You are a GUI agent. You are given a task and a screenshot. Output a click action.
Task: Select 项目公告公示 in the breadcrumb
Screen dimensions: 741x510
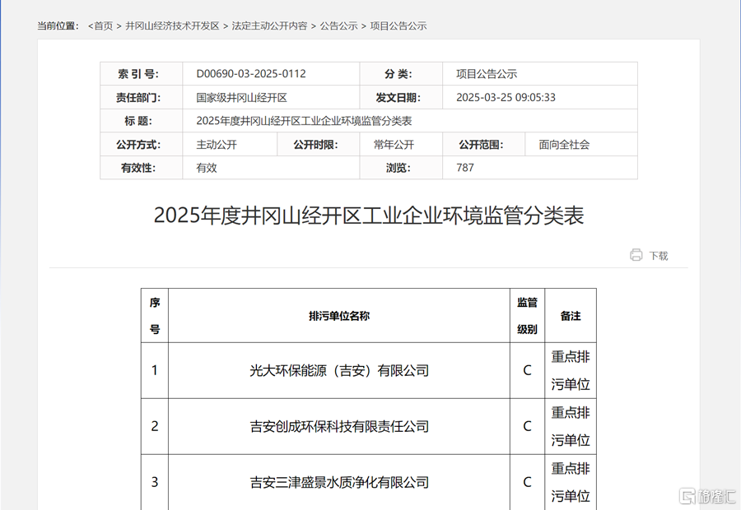tap(398, 25)
